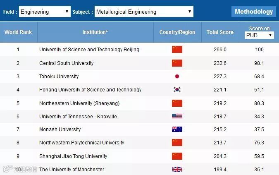Click China flag in Northwestern Polytechnical row
Screen dimensions: 279x175
coord(177,143)
